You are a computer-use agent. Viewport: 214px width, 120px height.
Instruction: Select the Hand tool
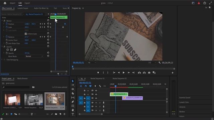coord(73,110)
